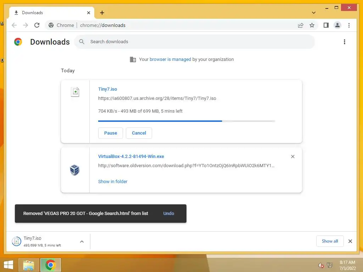Click the Tiny7.iso download progress bar
363x272 pixels.
[x=186, y=121]
